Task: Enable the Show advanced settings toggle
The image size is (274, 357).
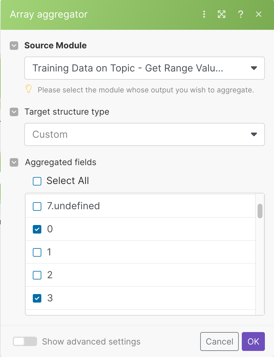Action: tap(25, 341)
